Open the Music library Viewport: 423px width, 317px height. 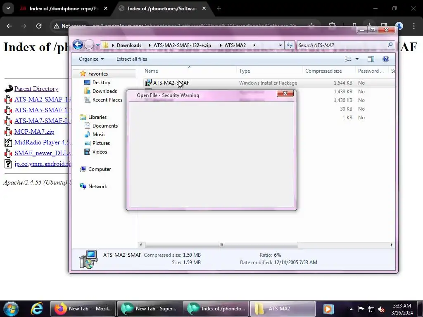tap(99, 135)
